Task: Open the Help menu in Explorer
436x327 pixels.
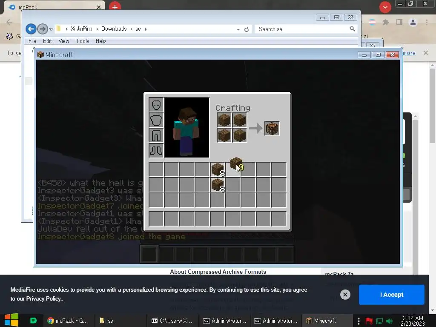Action: point(100,41)
